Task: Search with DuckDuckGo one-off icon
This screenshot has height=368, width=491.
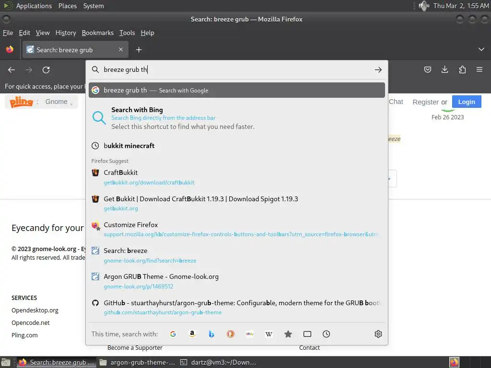Action: pyautogui.click(x=231, y=334)
